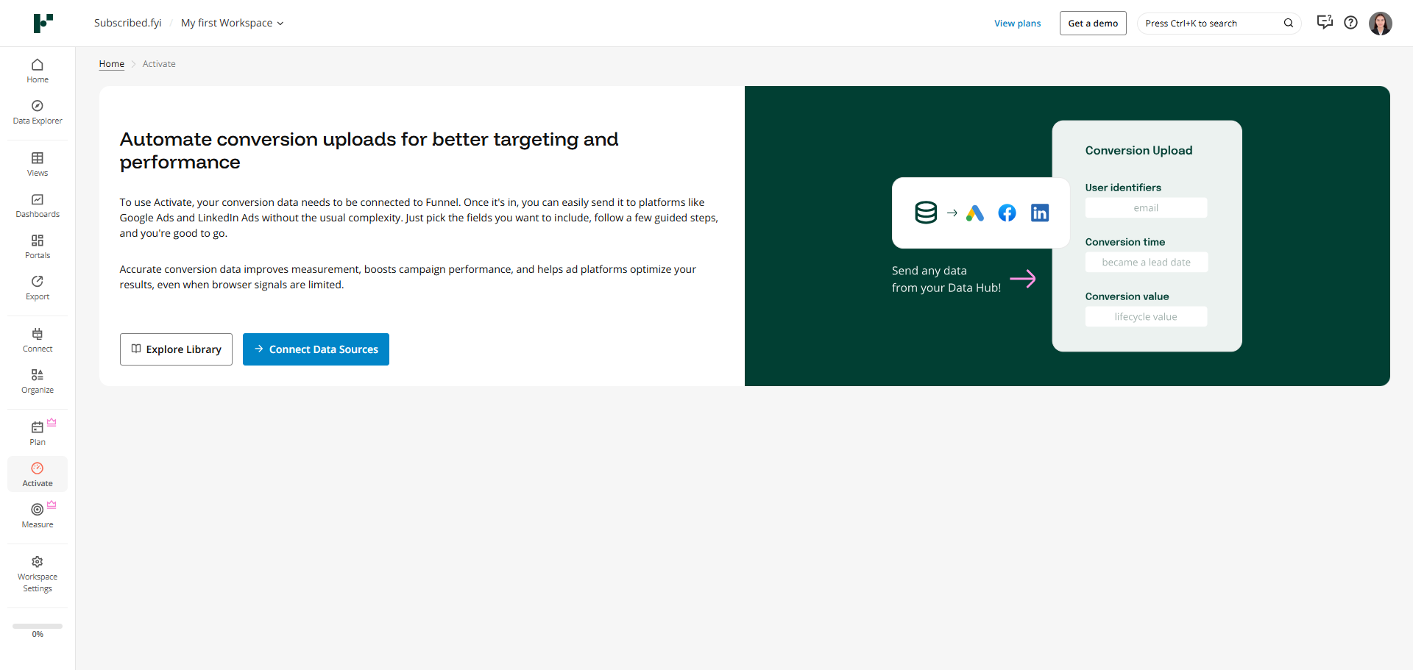Image resolution: width=1413 pixels, height=670 pixels.
Task: Open Workspace Settings in the sidebar
Action: pyautogui.click(x=38, y=574)
